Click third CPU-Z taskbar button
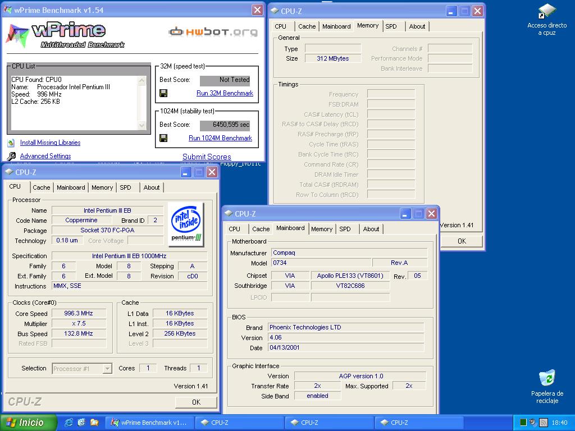Image resolution: width=575 pixels, height=431 pixels. 418,423
